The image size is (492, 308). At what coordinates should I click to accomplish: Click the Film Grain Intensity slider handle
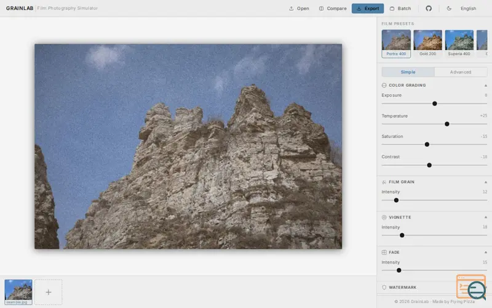tap(396, 200)
